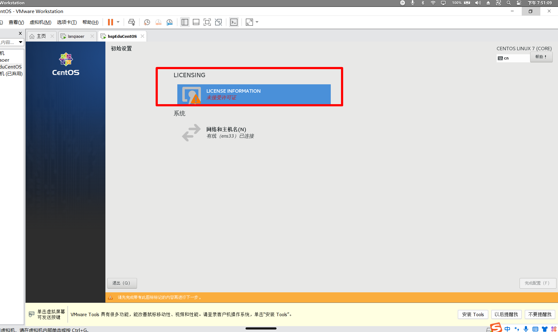Close the library side panel
The width and height of the screenshot is (558, 332).
[20, 33]
